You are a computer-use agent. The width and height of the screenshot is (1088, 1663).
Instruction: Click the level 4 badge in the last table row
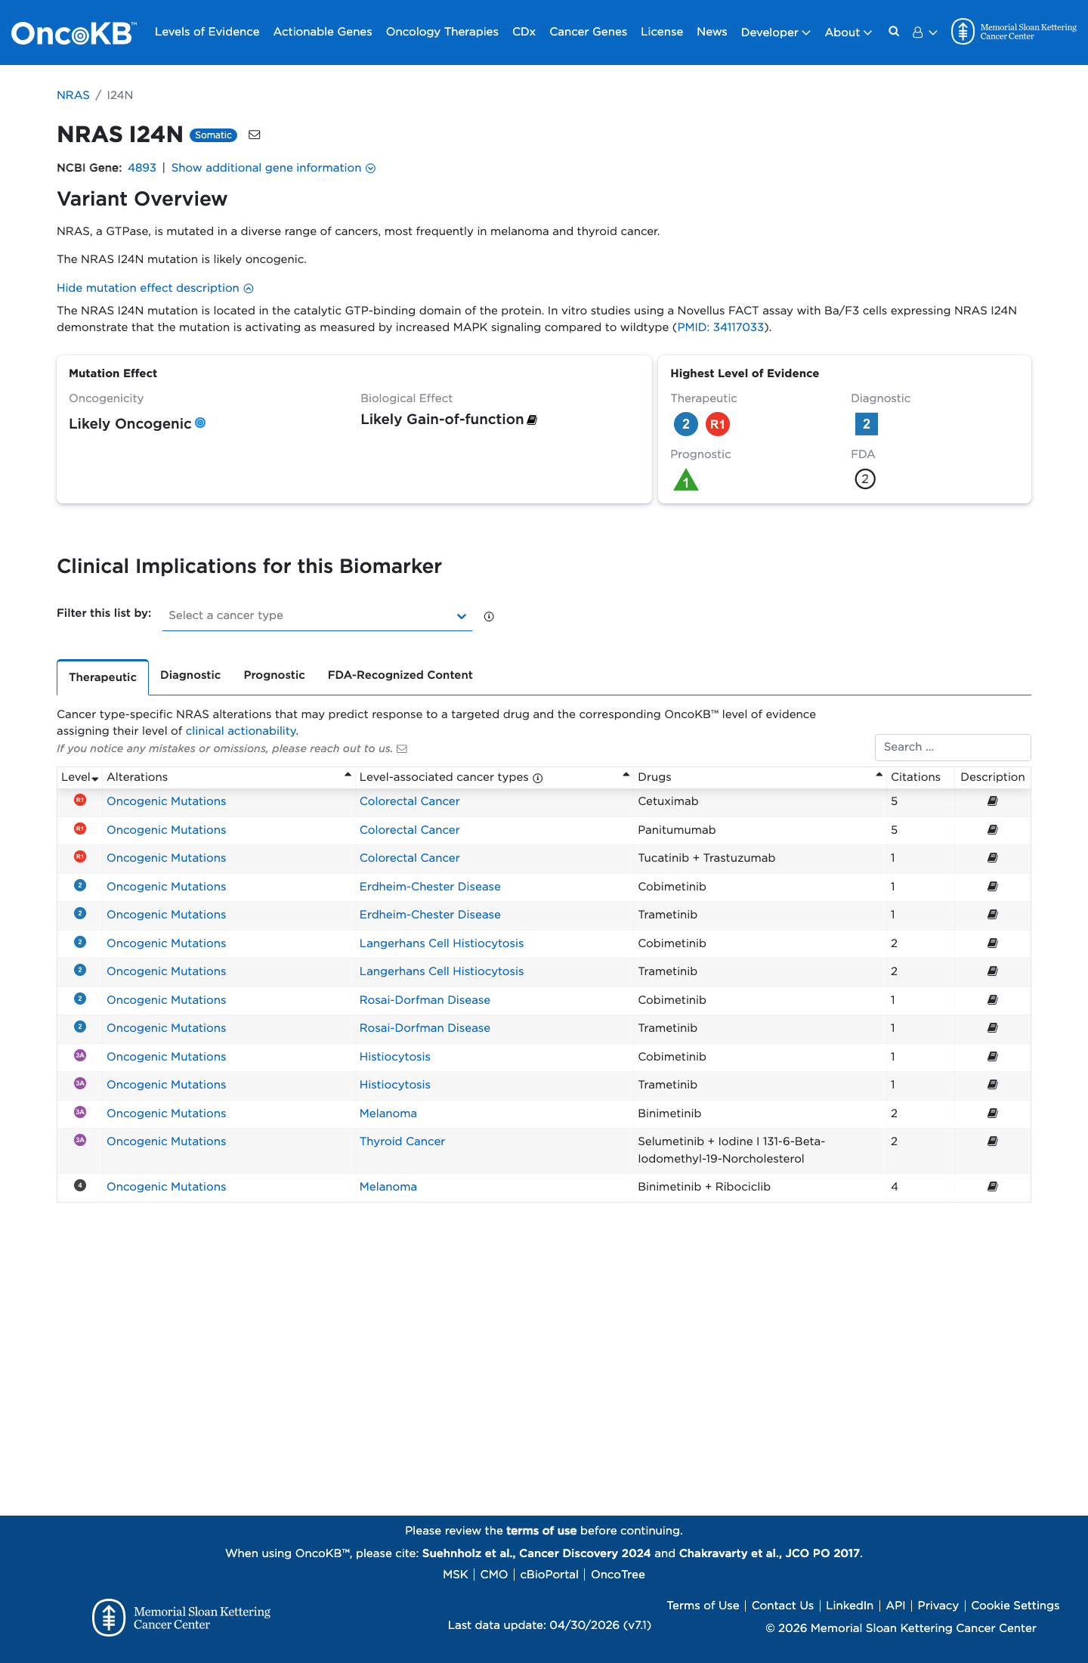click(80, 1185)
